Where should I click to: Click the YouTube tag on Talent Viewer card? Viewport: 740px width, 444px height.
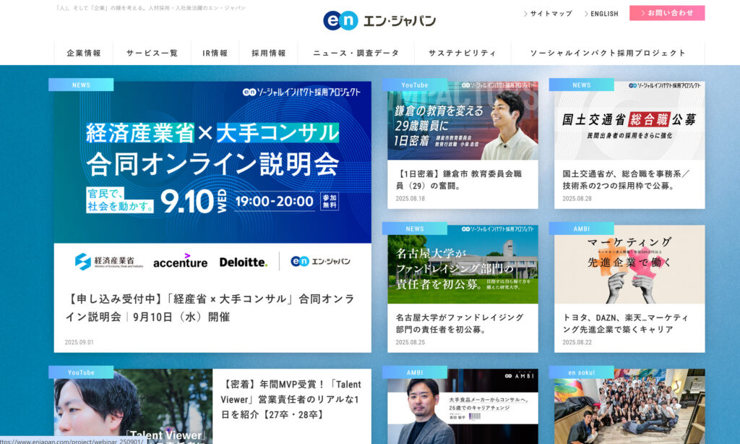tap(81, 372)
